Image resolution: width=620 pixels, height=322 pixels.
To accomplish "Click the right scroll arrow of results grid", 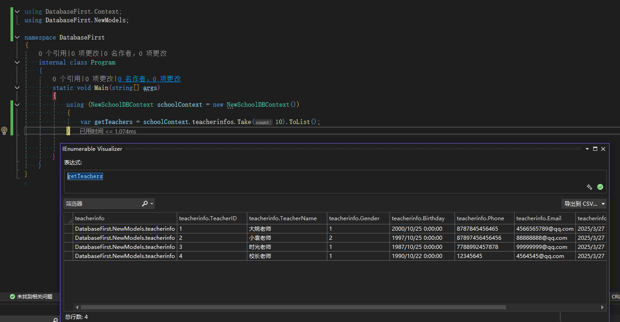I will (603, 307).
